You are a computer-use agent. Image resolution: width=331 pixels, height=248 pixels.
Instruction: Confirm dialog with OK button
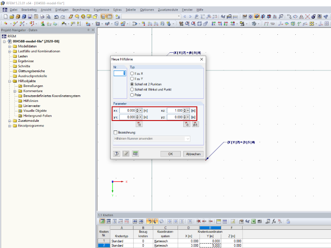170,154
